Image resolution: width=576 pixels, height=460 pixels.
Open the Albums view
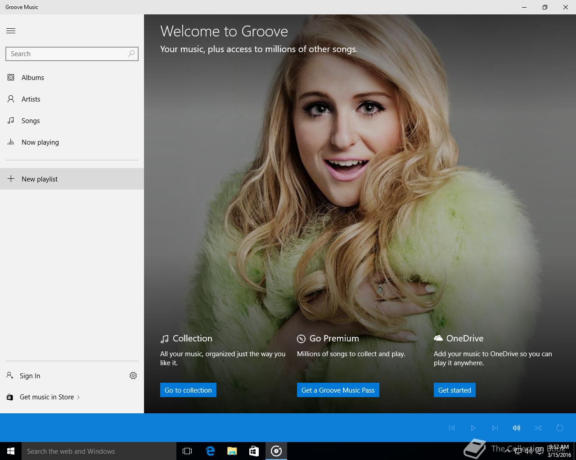tap(72, 77)
